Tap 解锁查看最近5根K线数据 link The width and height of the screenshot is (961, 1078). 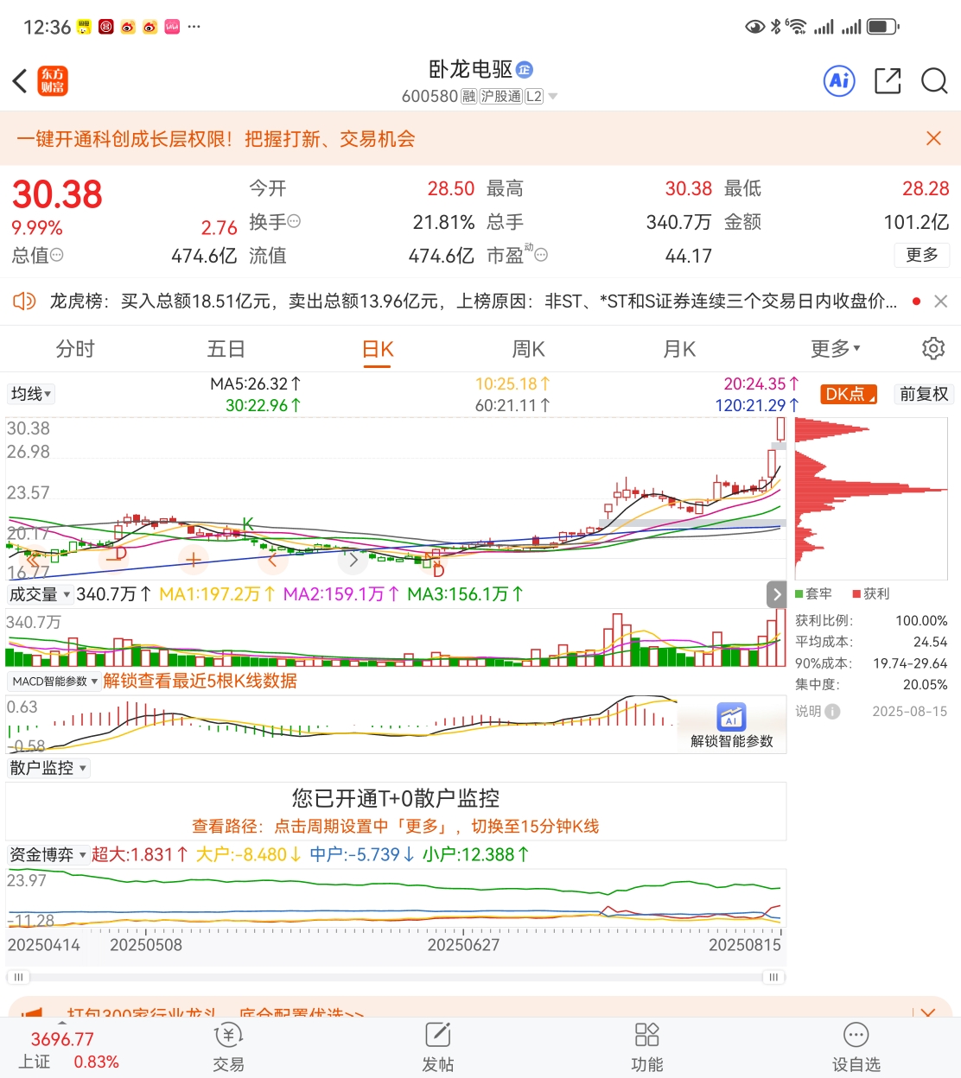[200, 681]
